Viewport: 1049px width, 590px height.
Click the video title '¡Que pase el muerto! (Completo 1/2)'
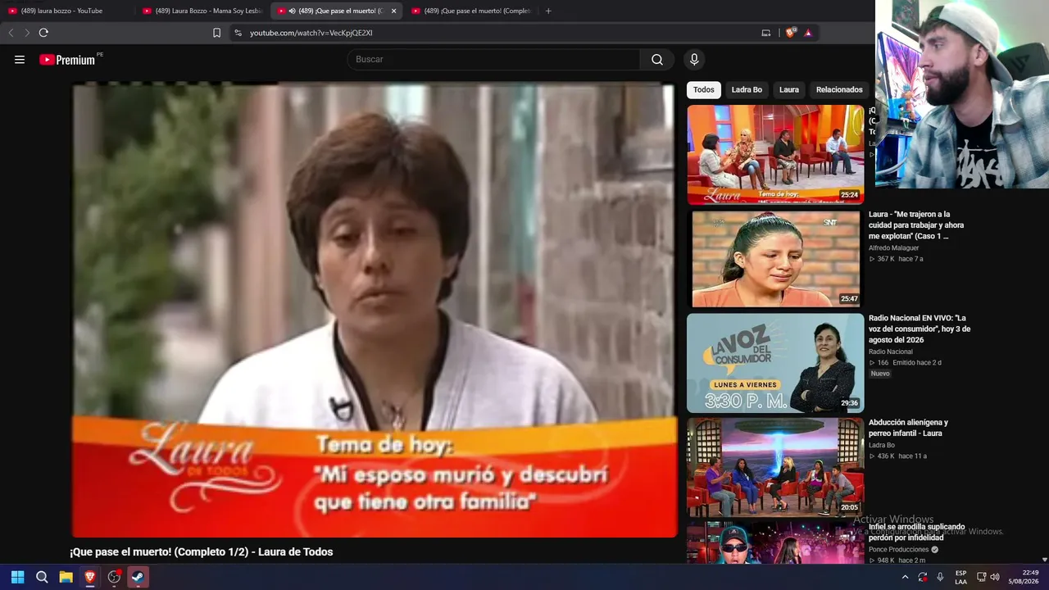tap(202, 551)
